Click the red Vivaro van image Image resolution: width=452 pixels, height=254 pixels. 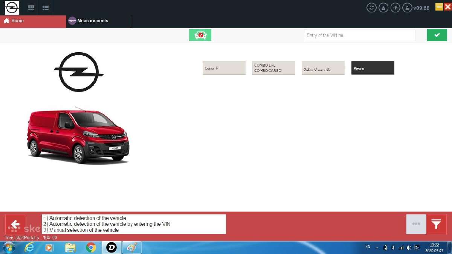[78, 136]
